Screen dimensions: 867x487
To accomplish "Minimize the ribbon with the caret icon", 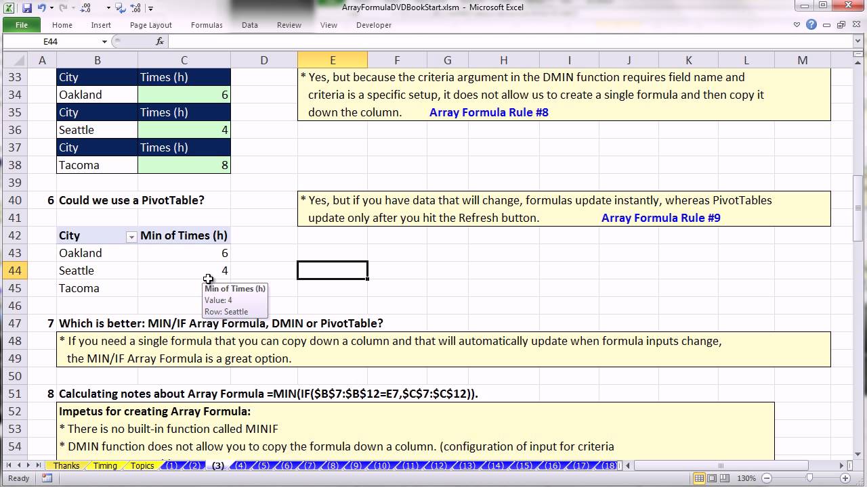I will 798,25.
